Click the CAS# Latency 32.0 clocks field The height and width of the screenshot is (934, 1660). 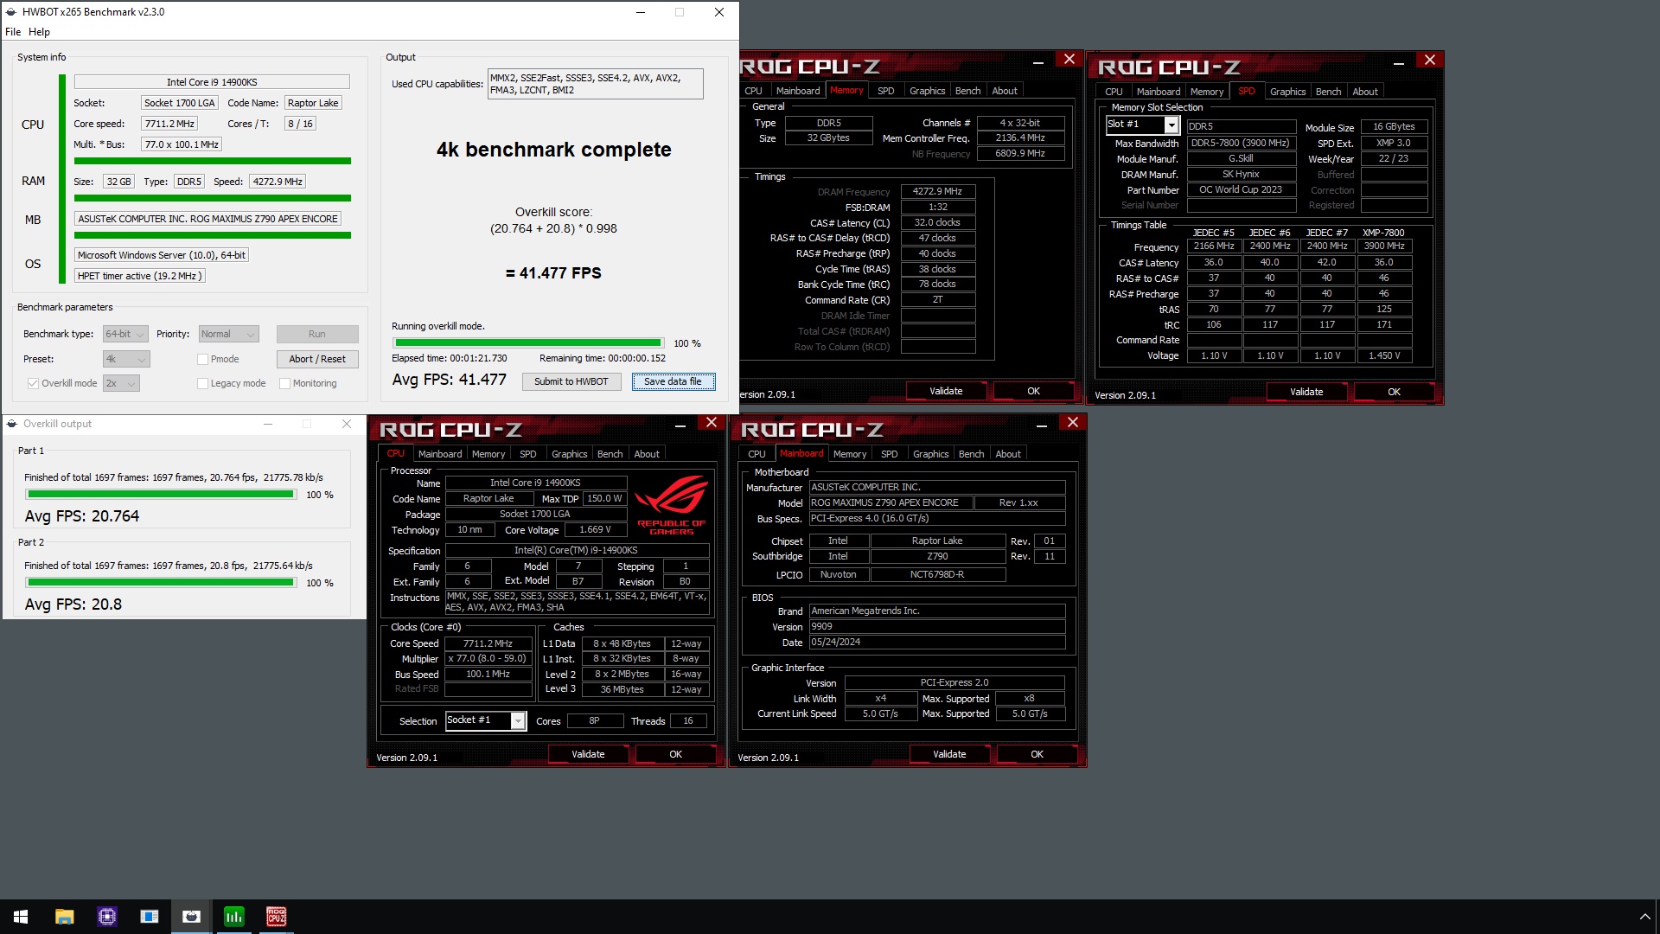[938, 222]
